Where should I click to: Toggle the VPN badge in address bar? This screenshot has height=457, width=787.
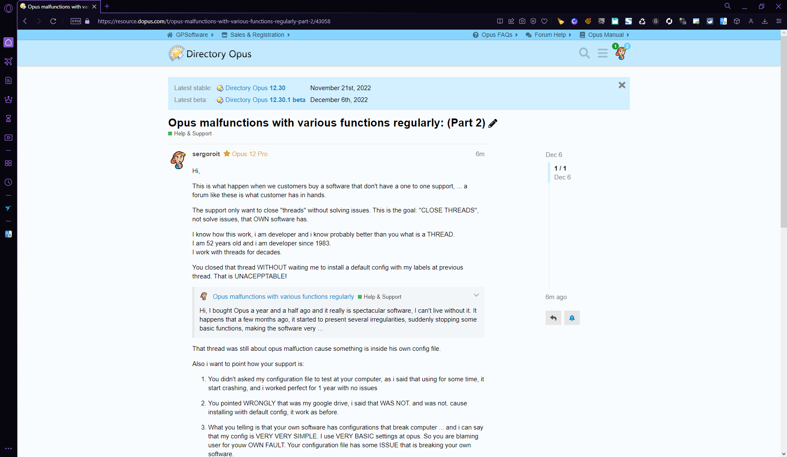tap(76, 21)
